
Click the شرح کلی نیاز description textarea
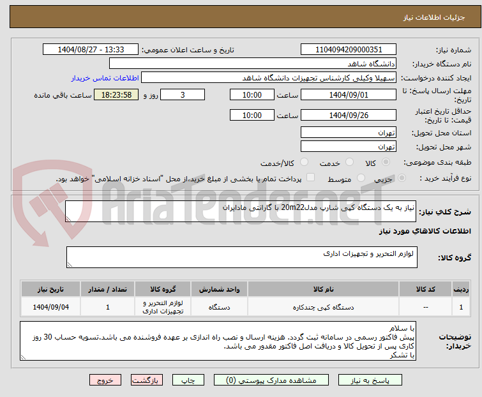point(241,211)
